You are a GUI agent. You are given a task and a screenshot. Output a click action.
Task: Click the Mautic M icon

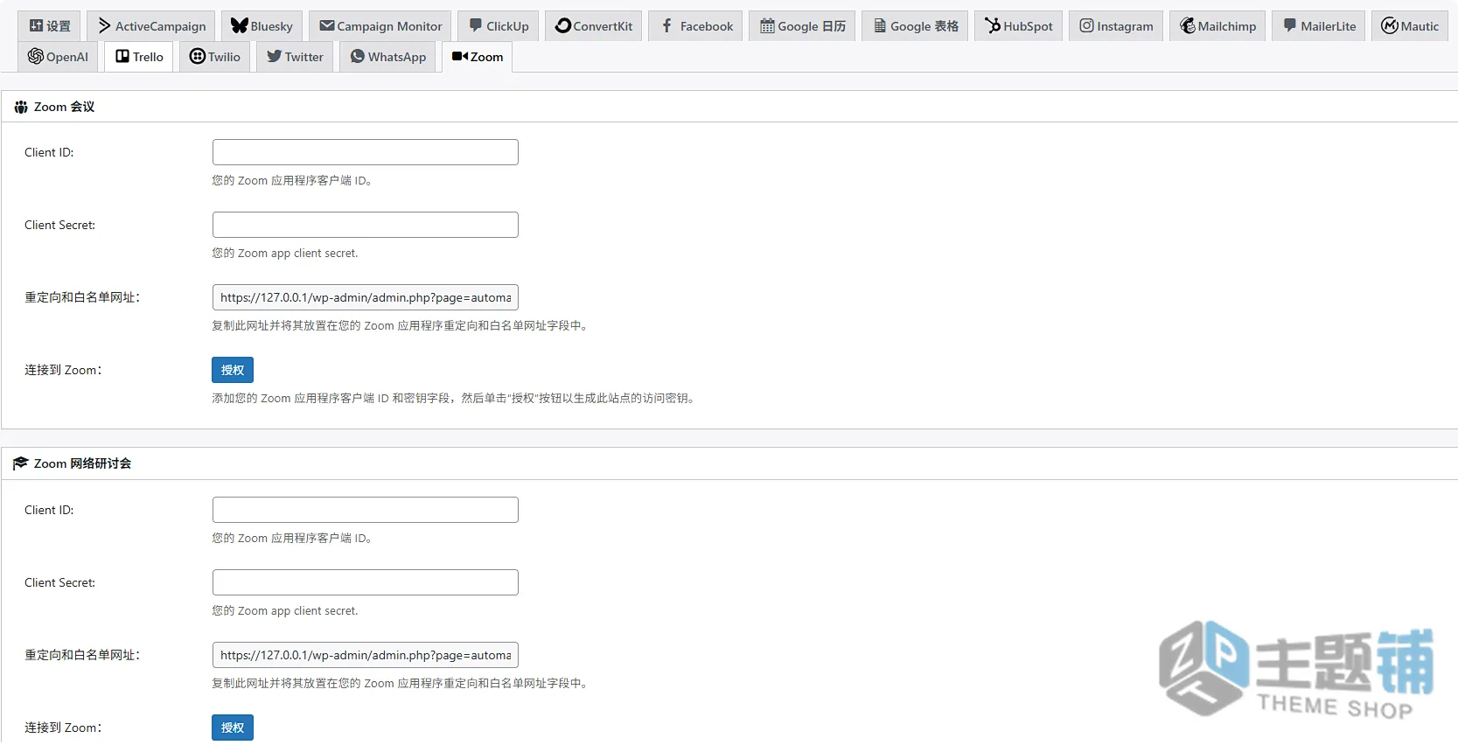point(1389,26)
